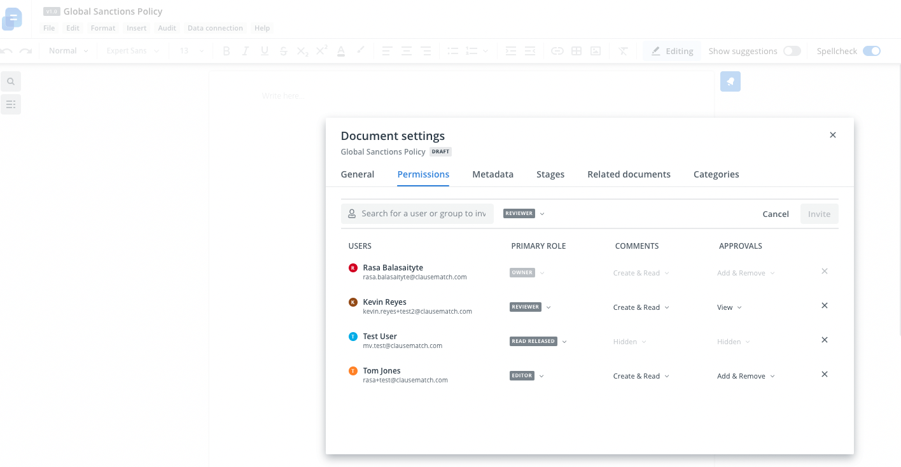Clear formatting with the toolbar icon
The width and height of the screenshot is (901, 467).
click(624, 51)
